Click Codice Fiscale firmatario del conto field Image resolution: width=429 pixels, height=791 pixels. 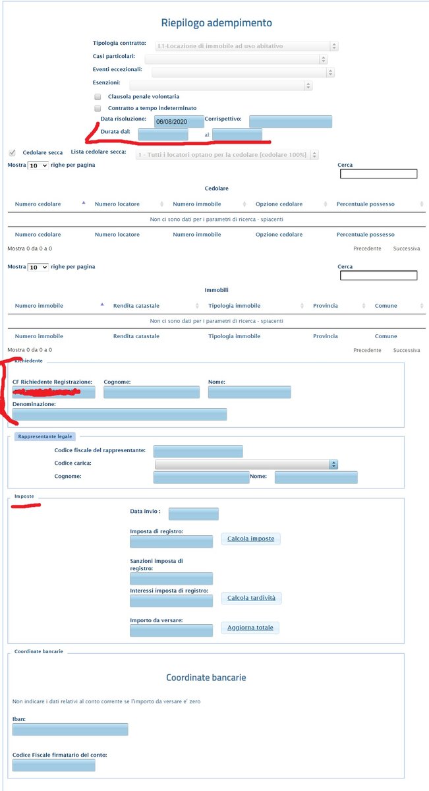coord(54,765)
